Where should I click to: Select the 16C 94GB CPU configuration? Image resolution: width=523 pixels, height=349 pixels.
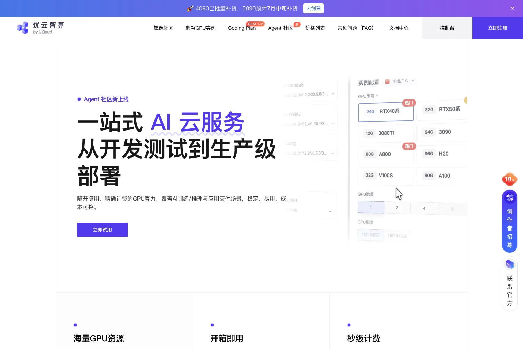click(397, 236)
